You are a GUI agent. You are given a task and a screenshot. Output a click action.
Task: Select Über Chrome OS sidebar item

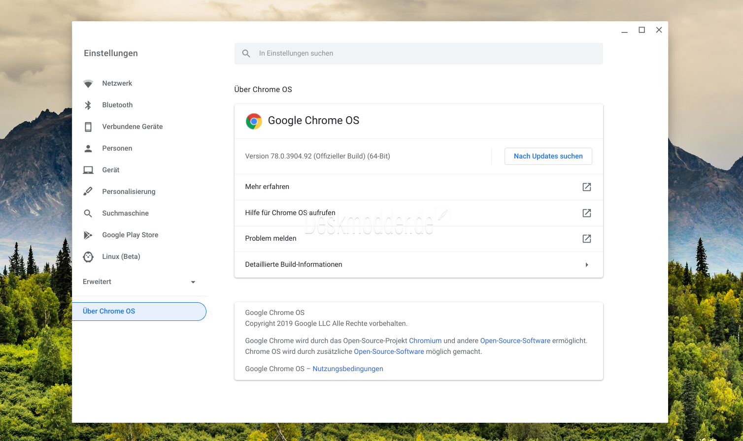click(139, 312)
